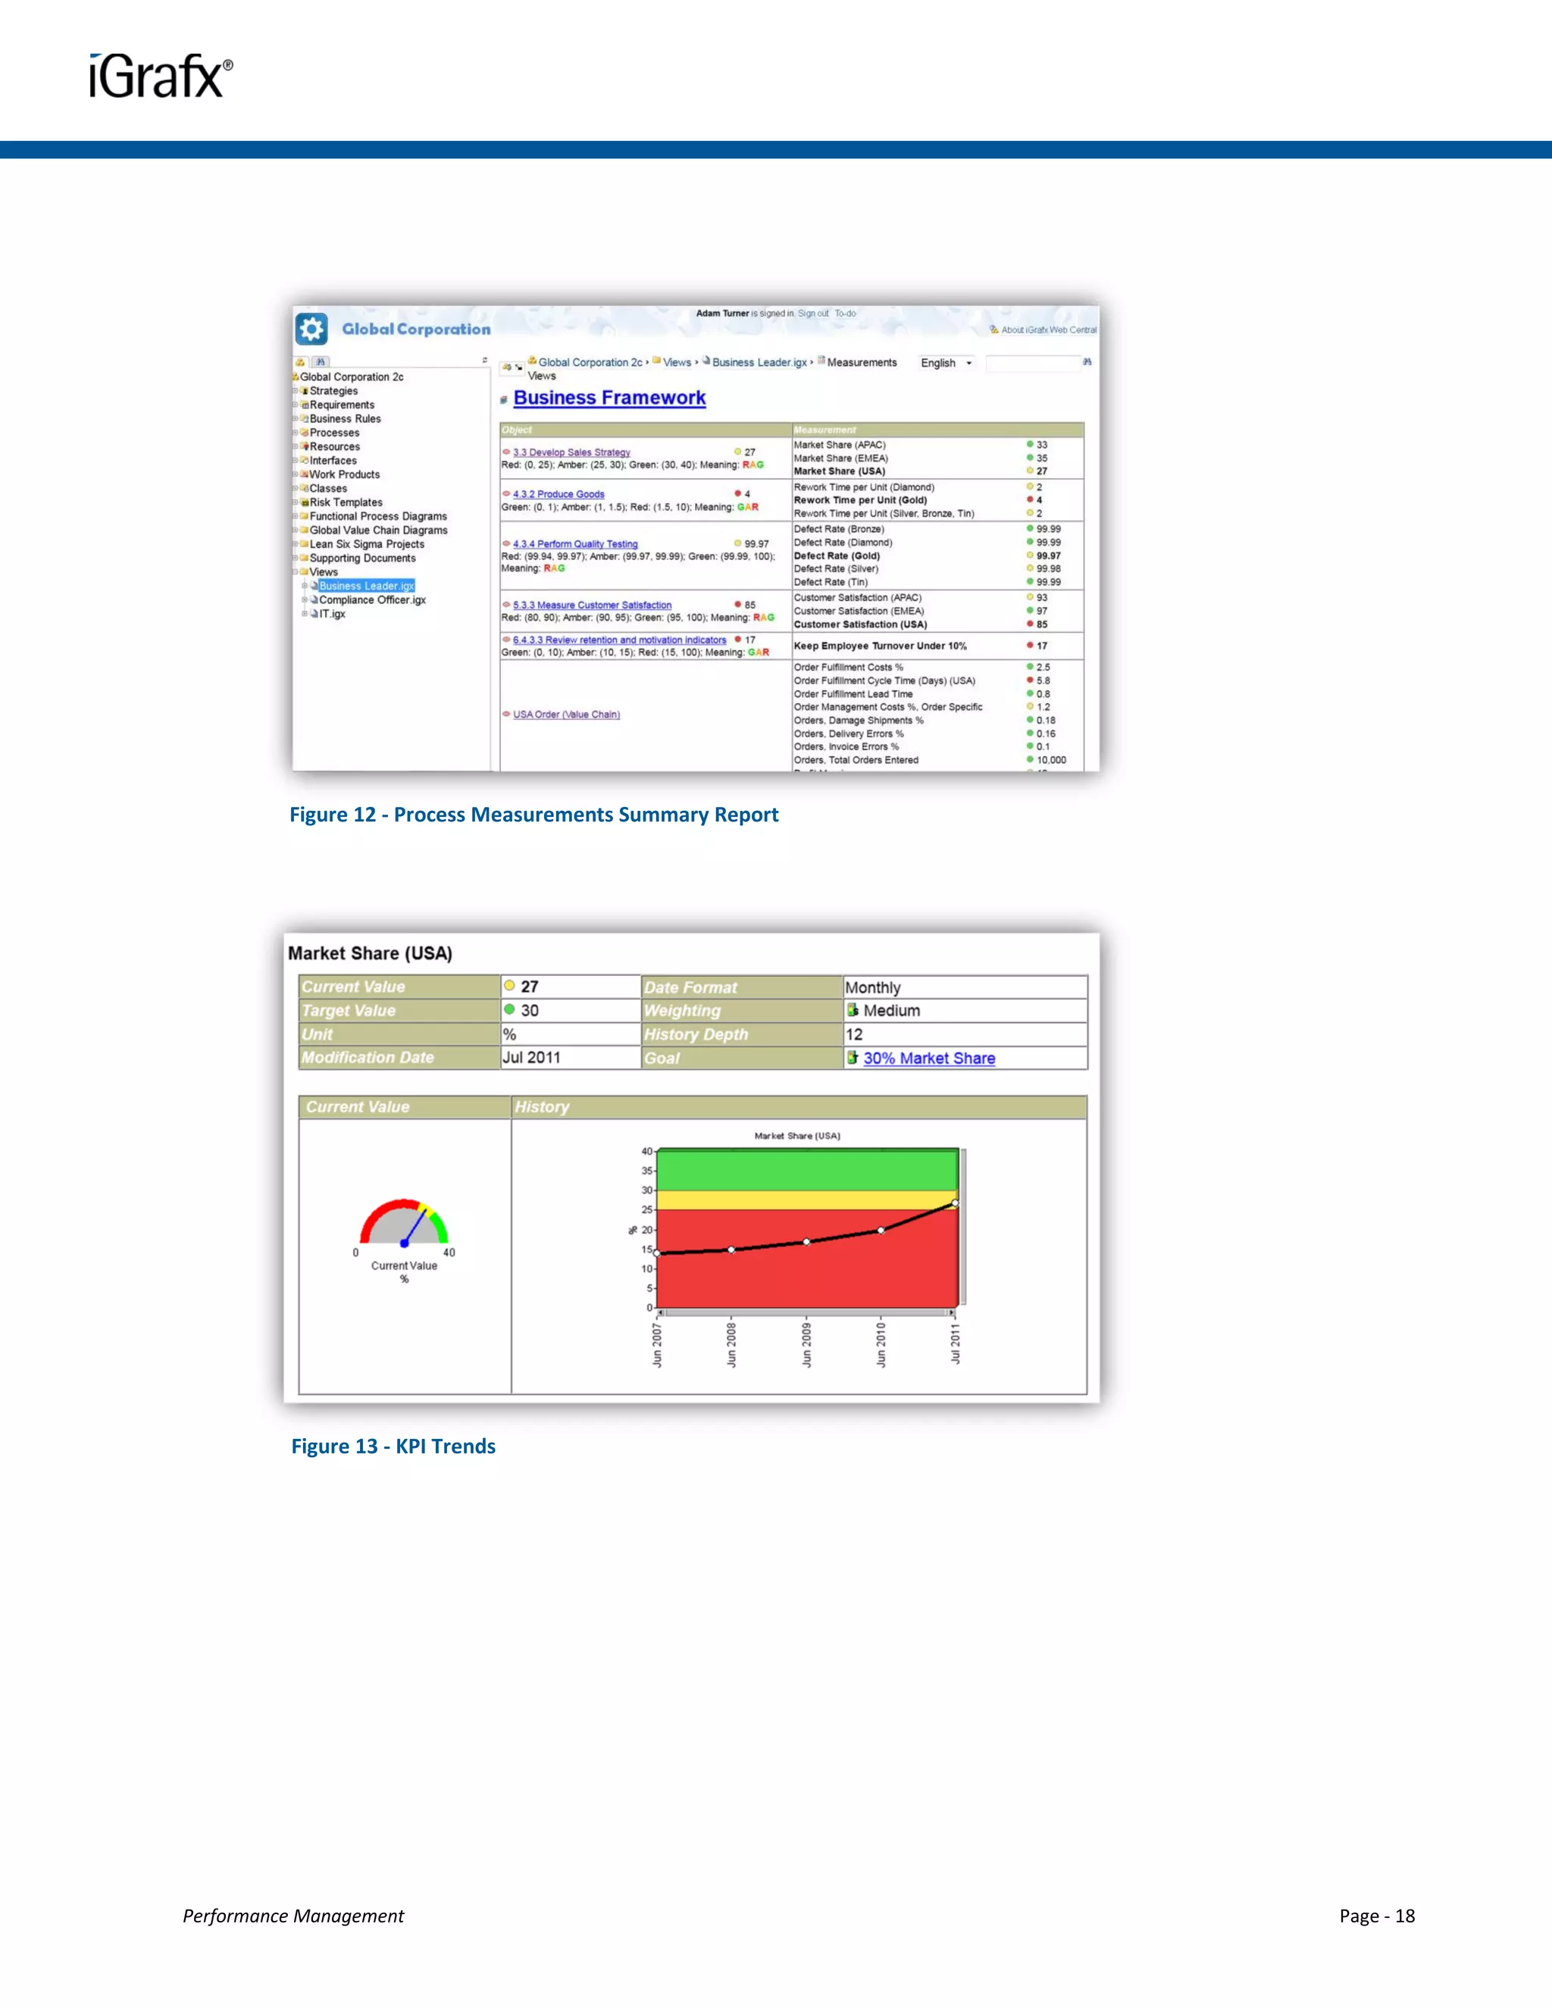Select Global Value Chain Diagrams in tree
This screenshot has width=1552, height=2008.
coord(379,530)
